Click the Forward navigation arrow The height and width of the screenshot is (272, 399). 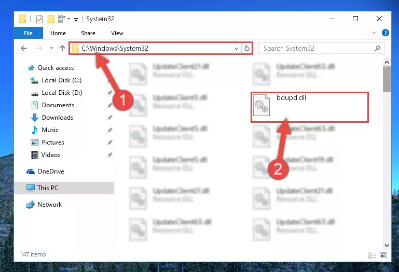pos(39,48)
